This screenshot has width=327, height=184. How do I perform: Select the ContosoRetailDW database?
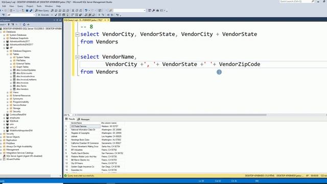pos(18,114)
